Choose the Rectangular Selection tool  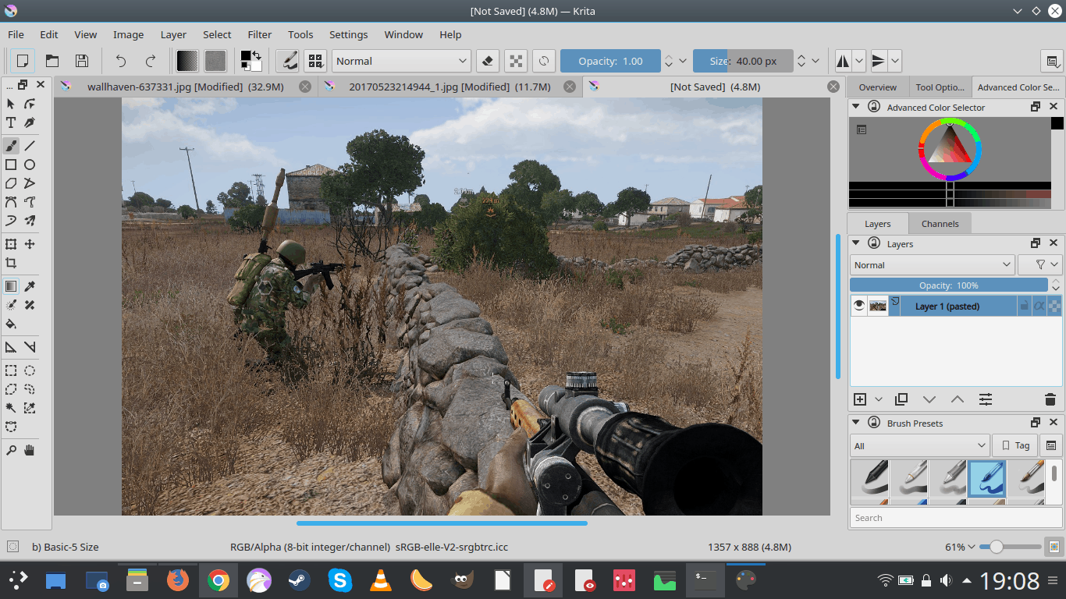pyautogui.click(x=11, y=370)
